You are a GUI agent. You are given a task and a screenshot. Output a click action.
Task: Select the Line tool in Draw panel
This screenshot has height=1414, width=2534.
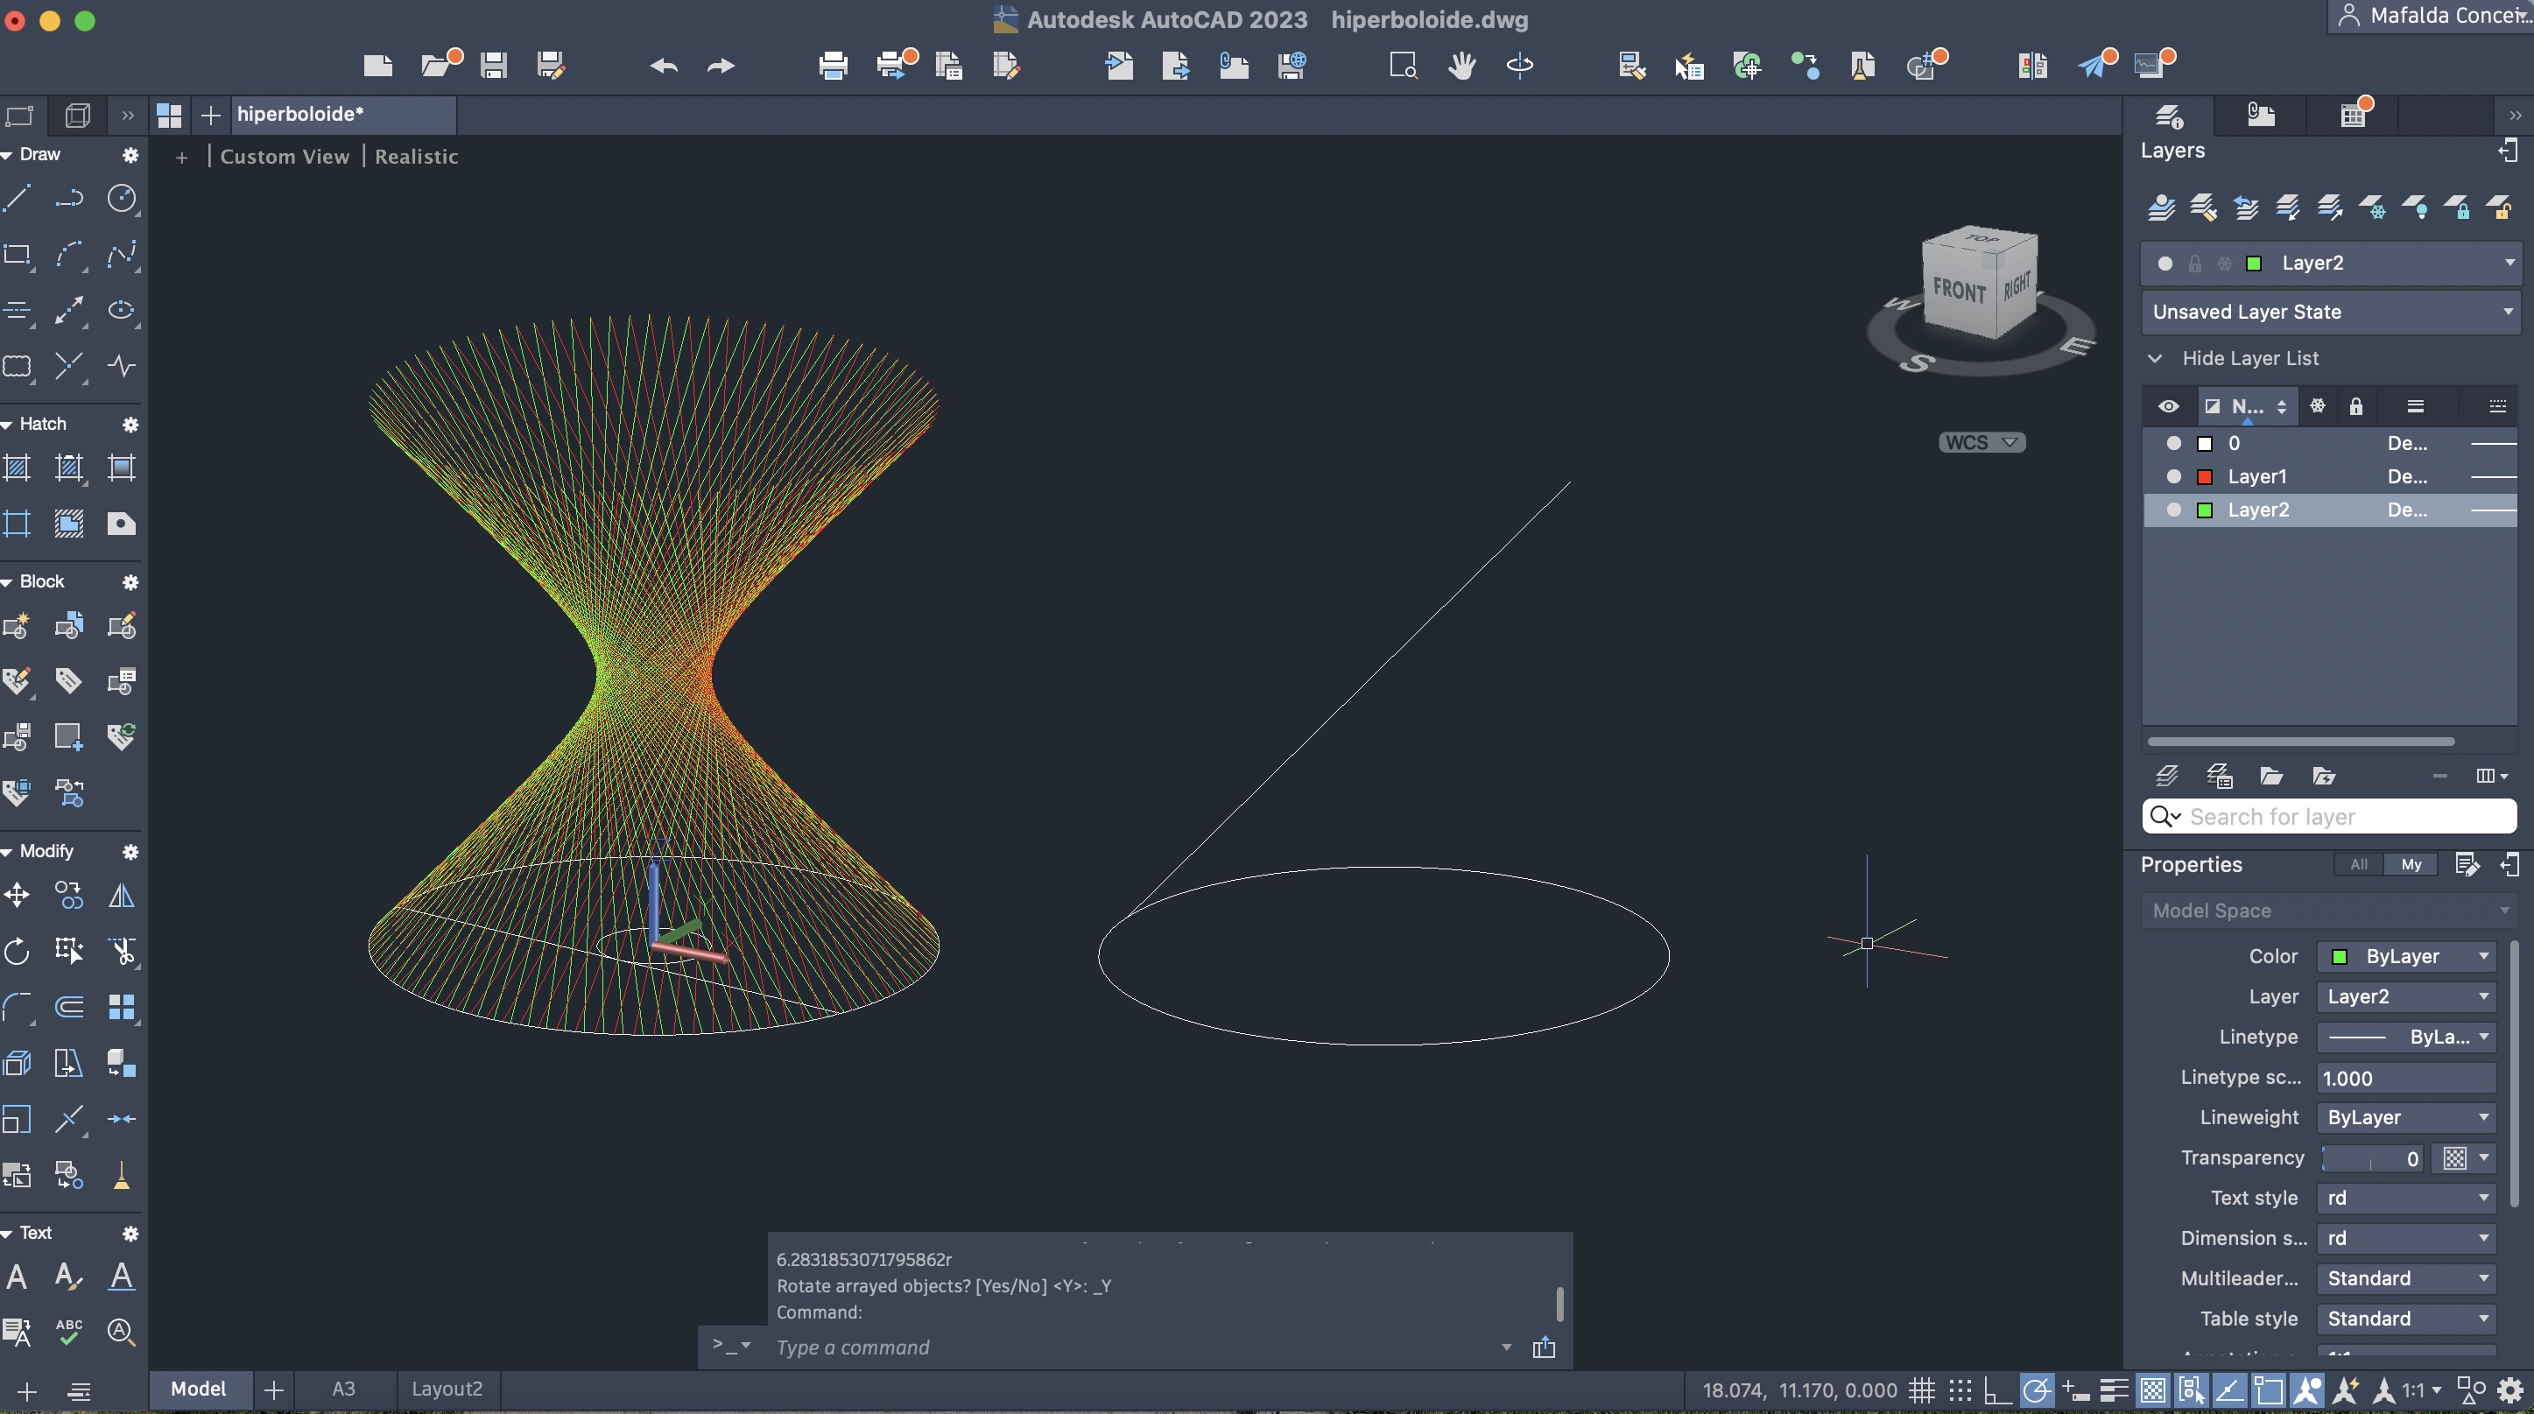click(17, 199)
